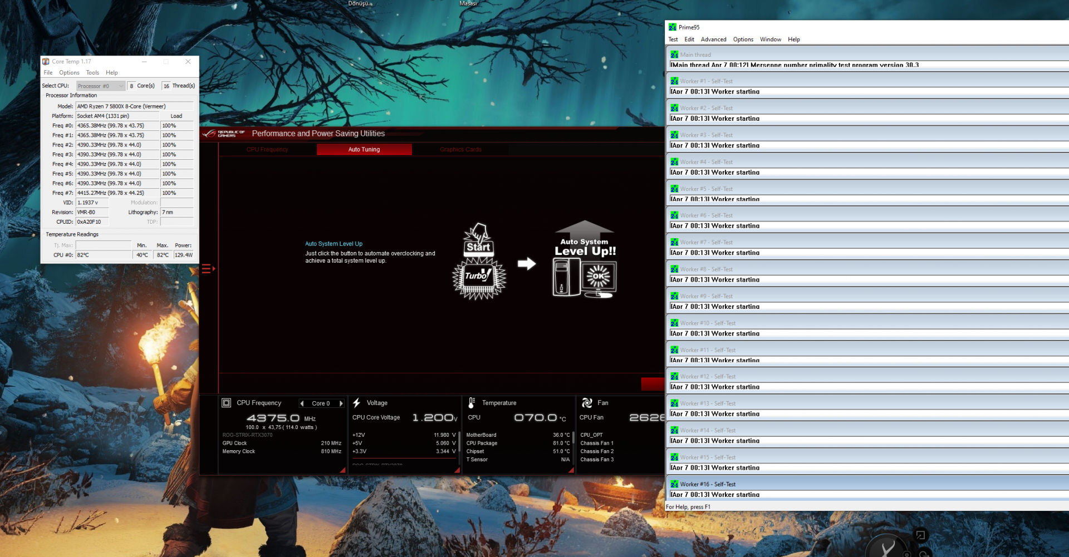Expand the CPU Frequency panel via red corner

click(343, 470)
